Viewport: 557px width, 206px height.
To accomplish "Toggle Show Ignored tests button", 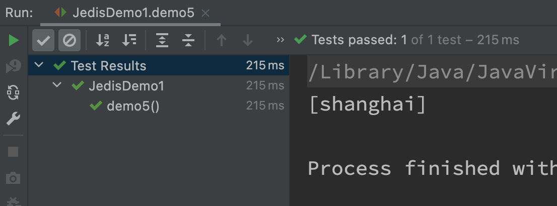I will tap(69, 40).
